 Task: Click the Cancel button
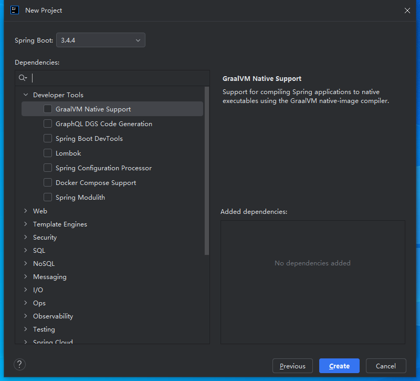click(386, 366)
